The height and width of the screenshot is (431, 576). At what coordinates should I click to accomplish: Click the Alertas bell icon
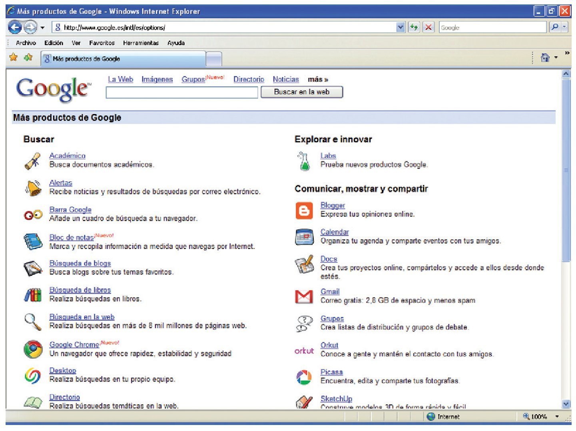[33, 188]
